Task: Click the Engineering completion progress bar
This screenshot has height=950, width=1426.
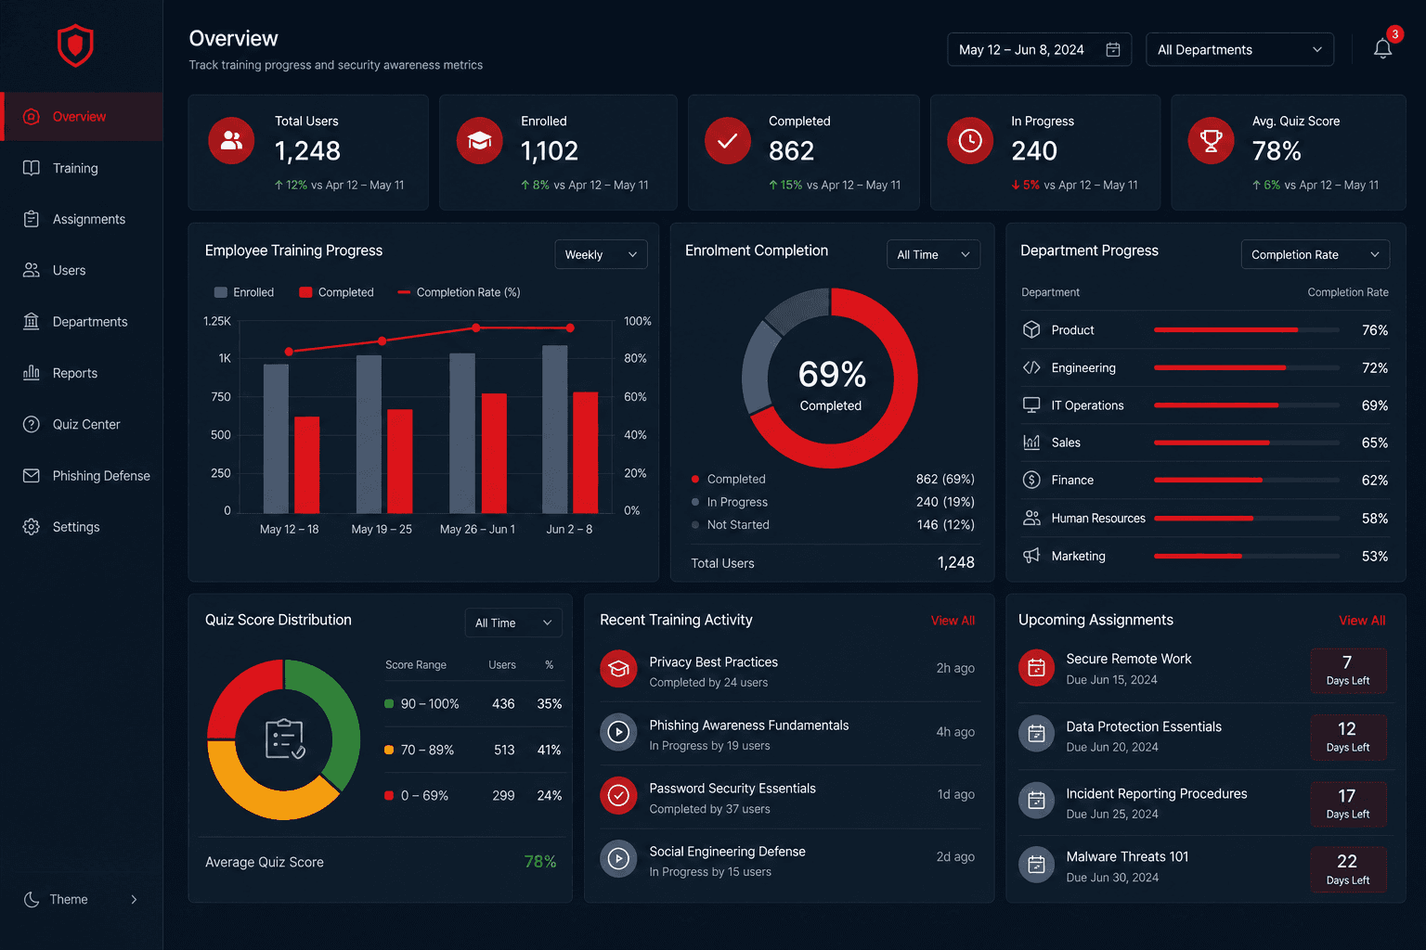Action: click(x=1246, y=367)
